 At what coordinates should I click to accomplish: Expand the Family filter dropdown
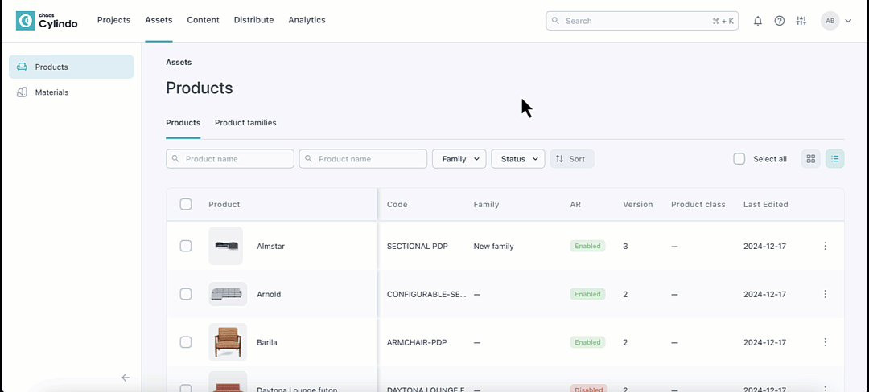(459, 159)
